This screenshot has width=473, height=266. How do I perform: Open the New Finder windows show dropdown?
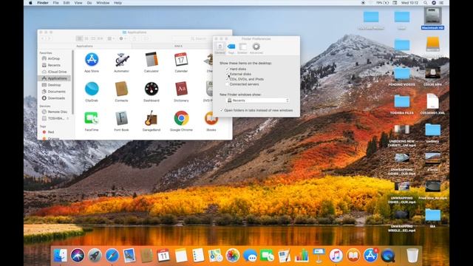point(258,100)
